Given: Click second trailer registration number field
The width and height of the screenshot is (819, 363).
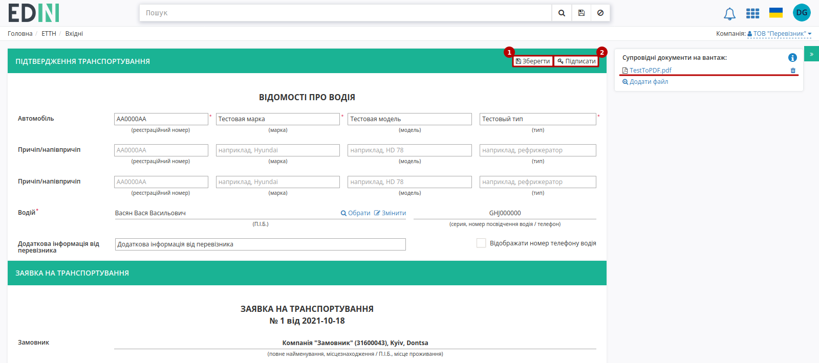Looking at the screenshot, I should (161, 182).
